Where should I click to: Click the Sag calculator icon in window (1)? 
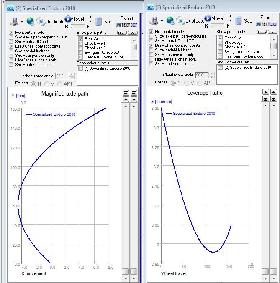pyautogui.click(x=239, y=21)
